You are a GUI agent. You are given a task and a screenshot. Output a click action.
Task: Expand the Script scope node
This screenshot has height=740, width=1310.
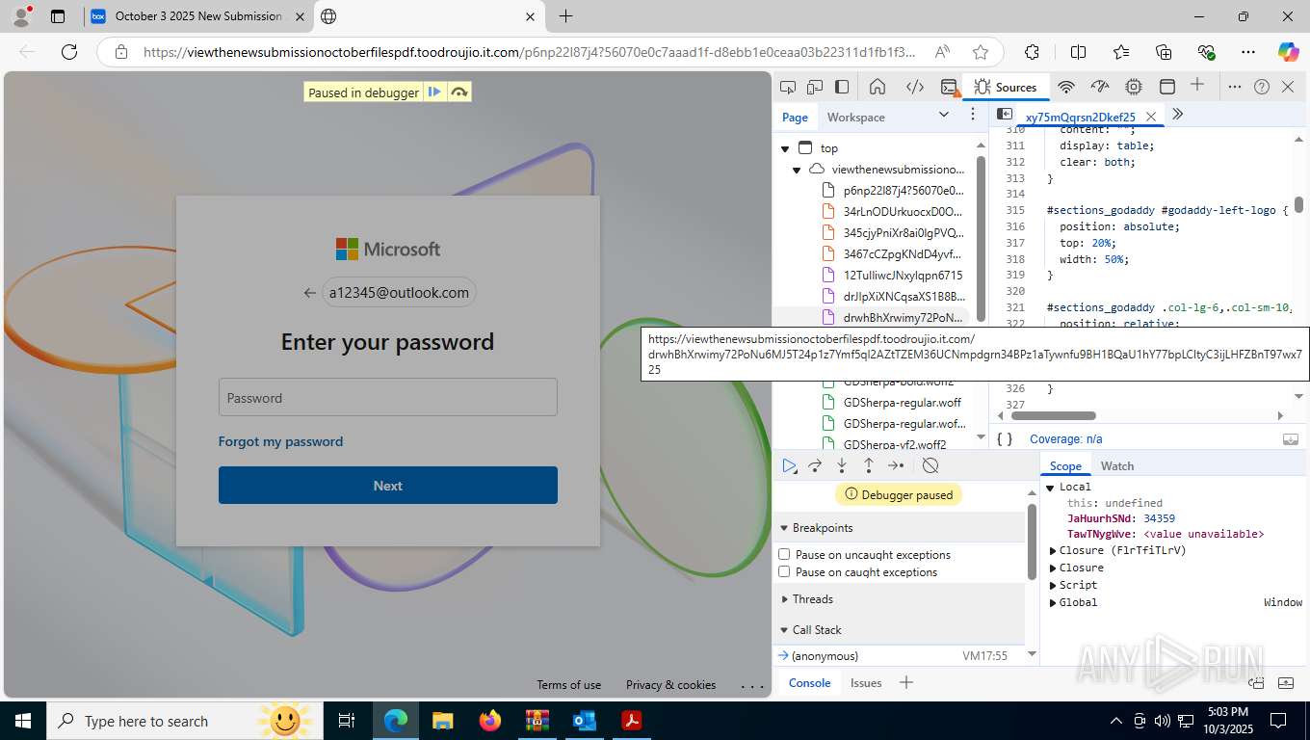click(x=1053, y=585)
